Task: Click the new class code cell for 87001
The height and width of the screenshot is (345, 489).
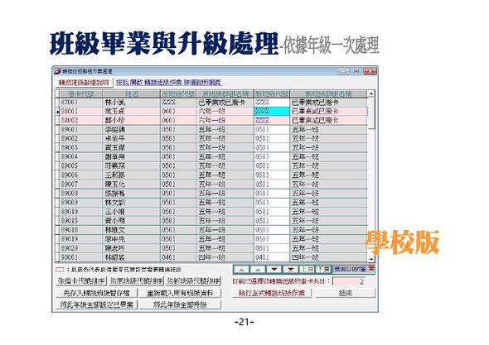Action: (272, 102)
